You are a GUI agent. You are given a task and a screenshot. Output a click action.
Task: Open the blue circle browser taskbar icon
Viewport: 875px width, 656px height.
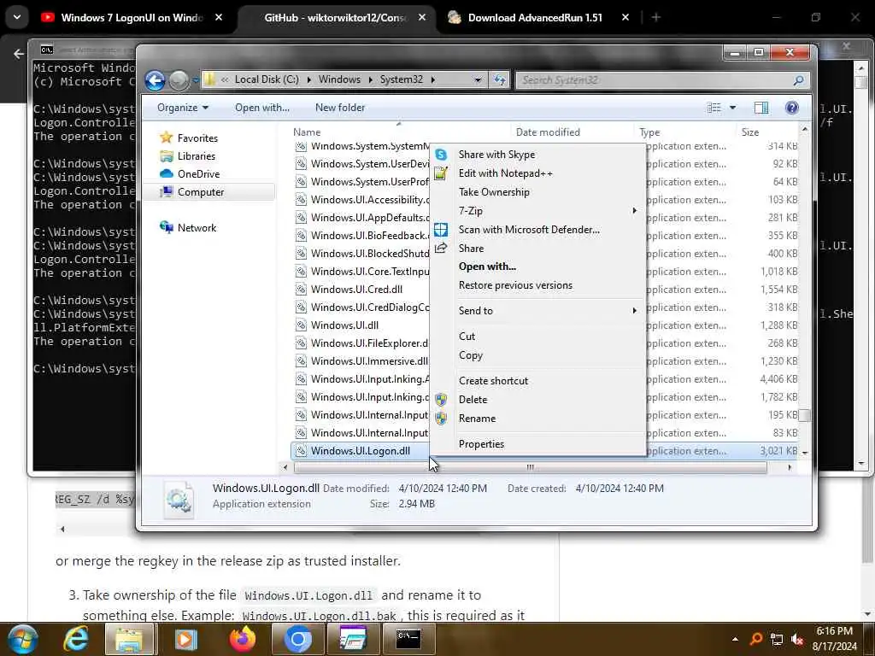click(297, 639)
